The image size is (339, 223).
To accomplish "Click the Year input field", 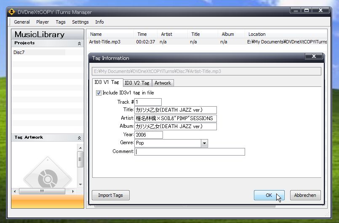I will tap(149, 134).
